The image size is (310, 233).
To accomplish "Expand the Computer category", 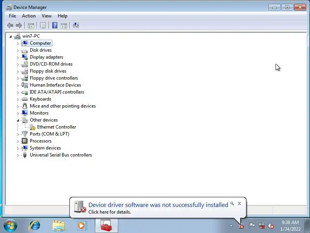I will (x=18, y=43).
